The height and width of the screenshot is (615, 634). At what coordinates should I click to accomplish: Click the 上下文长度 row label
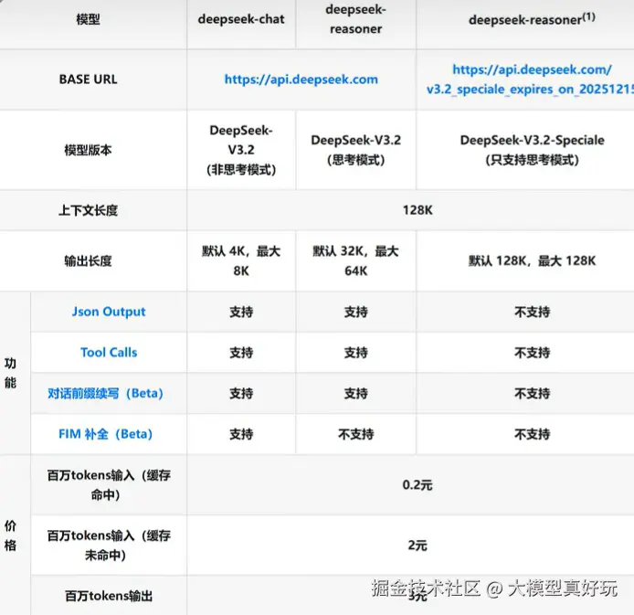click(88, 210)
